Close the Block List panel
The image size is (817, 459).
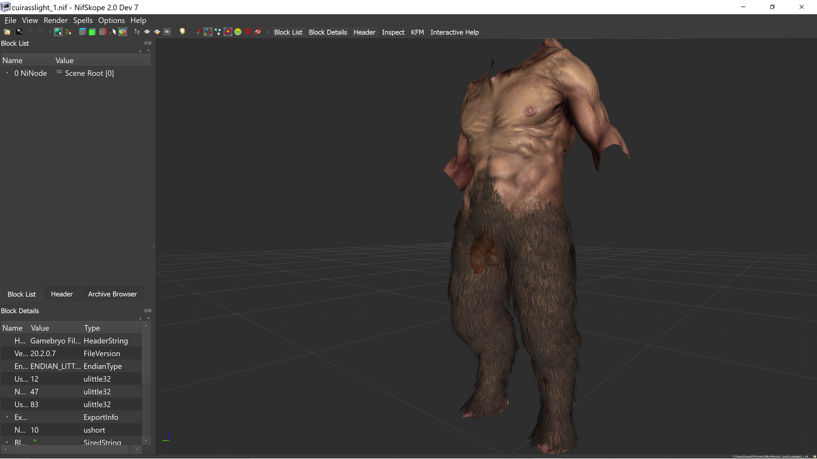150,43
